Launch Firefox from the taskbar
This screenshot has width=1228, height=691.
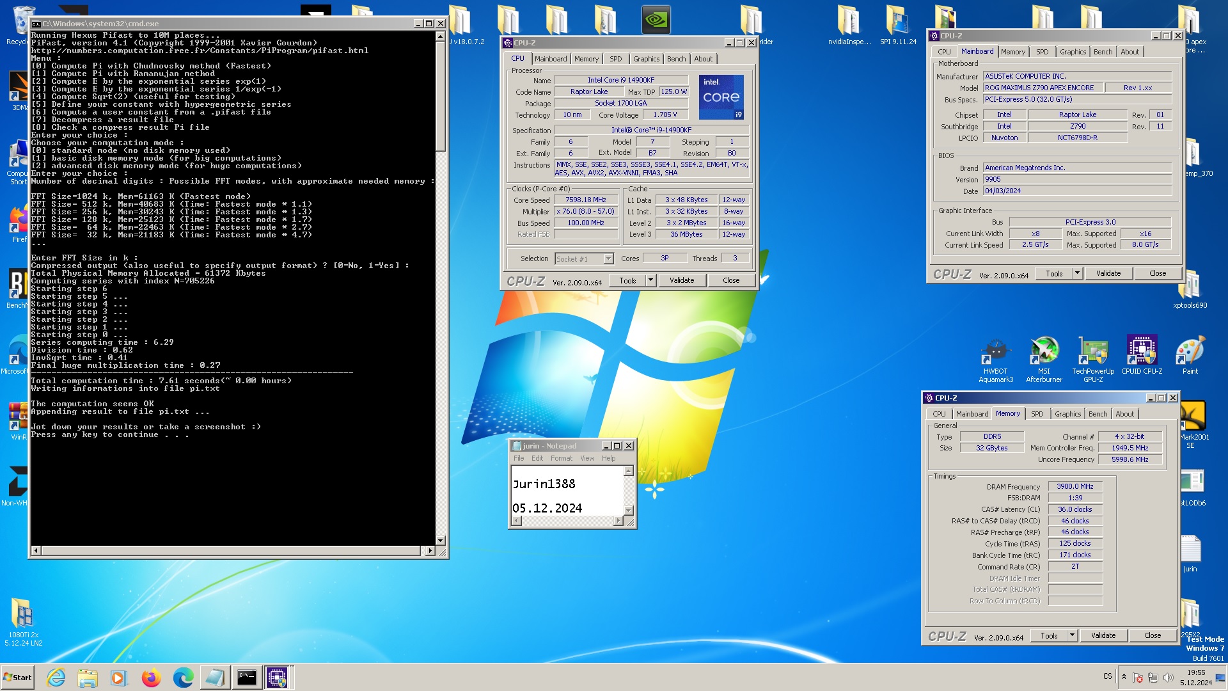tap(151, 678)
